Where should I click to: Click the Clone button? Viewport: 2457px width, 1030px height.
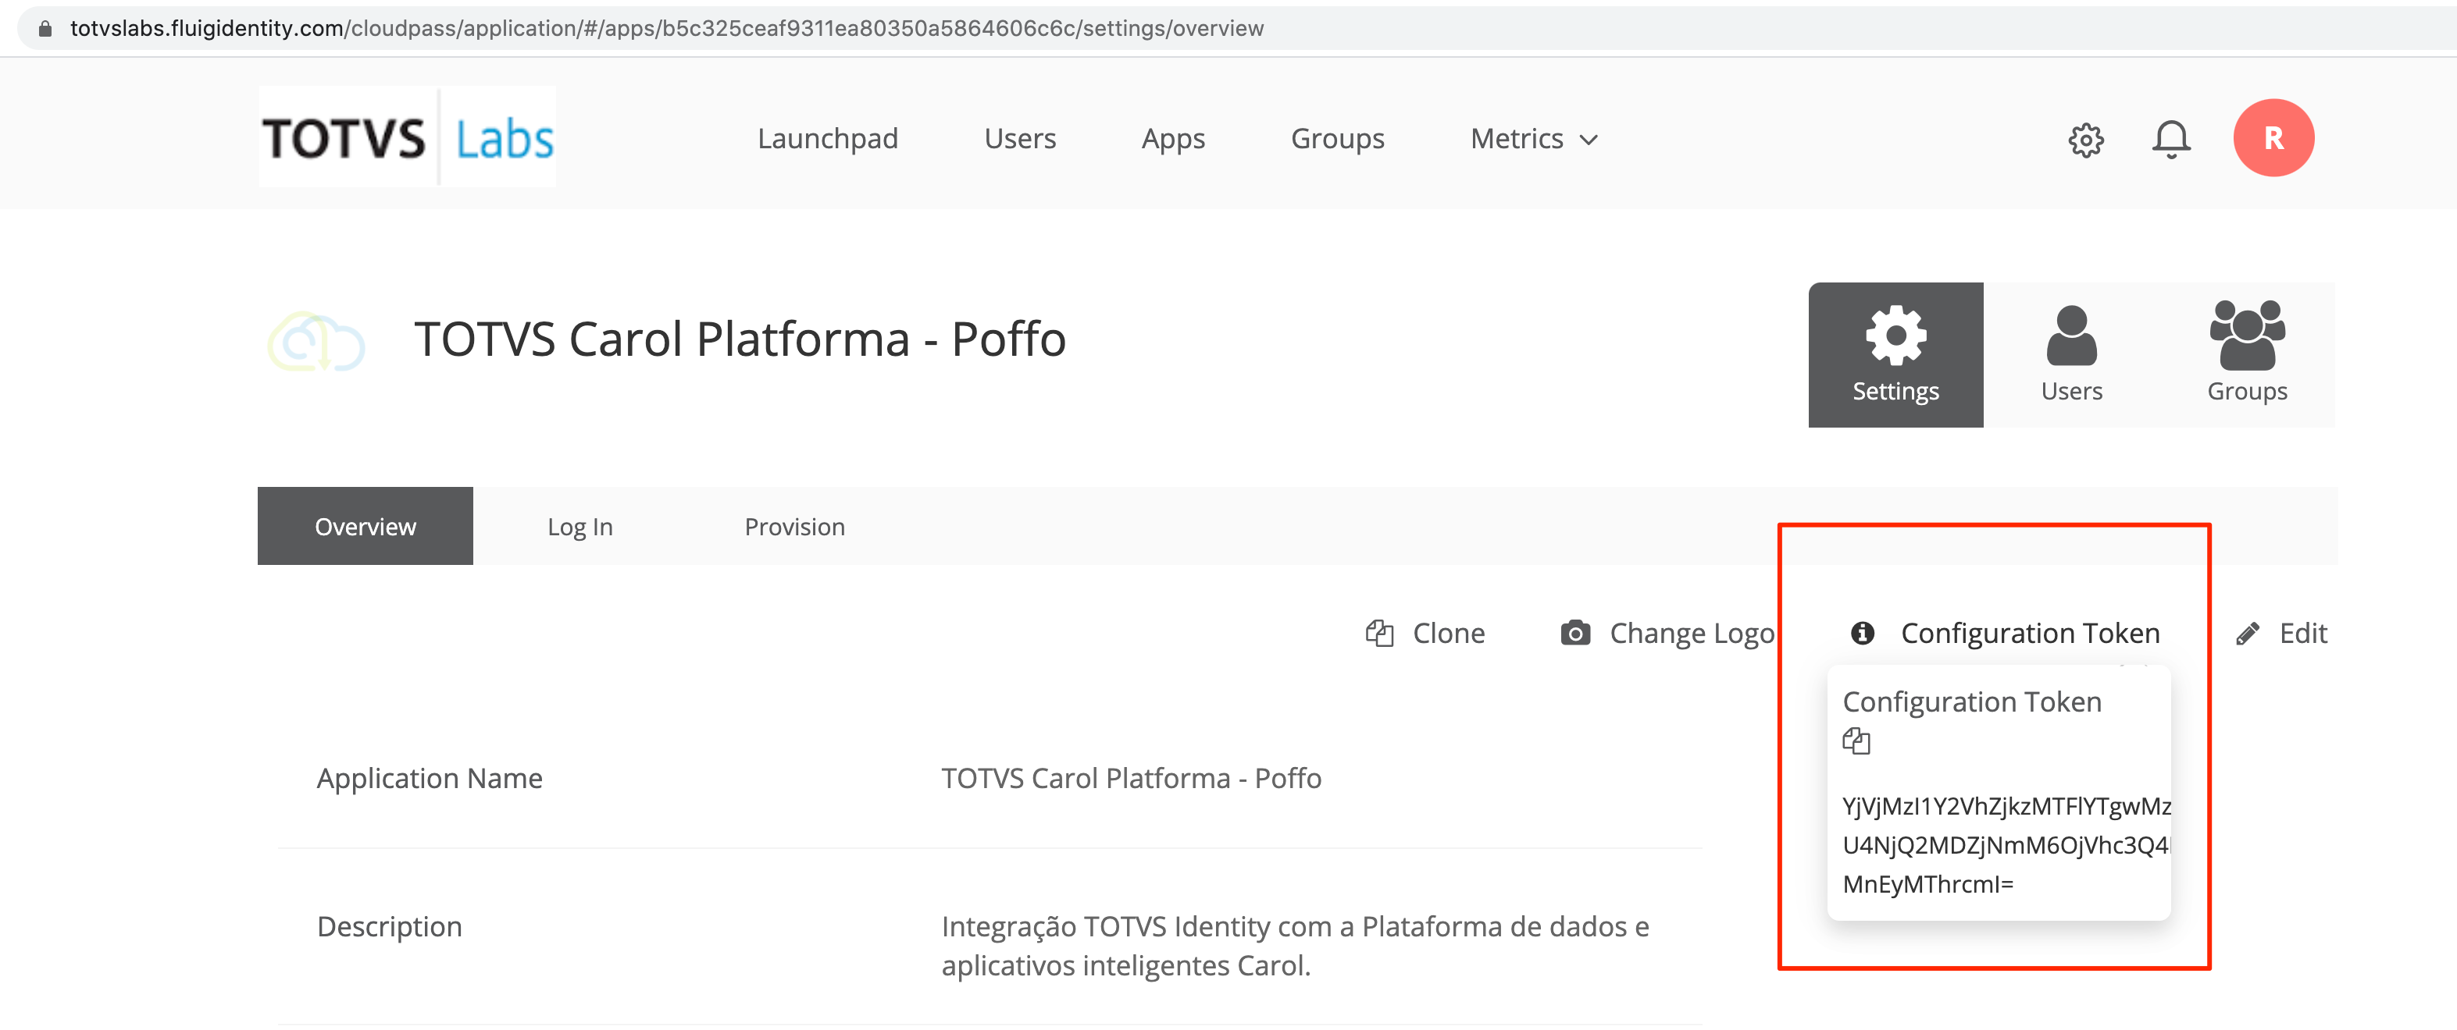pos(1425,633)
